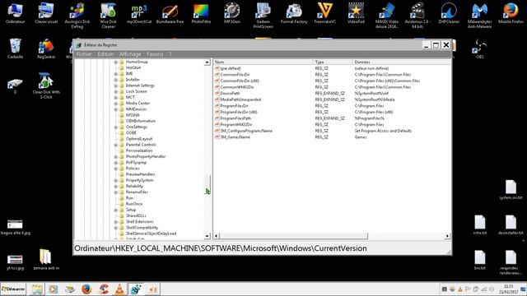527x296 pixels.
Task: Open the Edition menu
Action: tap(105, 54)
